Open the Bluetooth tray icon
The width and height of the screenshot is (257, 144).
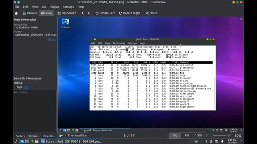[206, 141]
